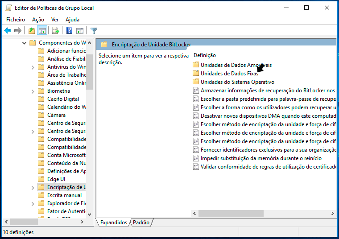Select Fator de Autenti folder in tree
The height and width of the screenshot is (239, 339).
(x=62, y=211)
